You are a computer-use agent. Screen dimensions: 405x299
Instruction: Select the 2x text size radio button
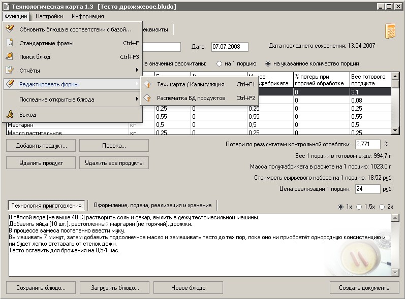pyautogui.click(x=382, y=207)
